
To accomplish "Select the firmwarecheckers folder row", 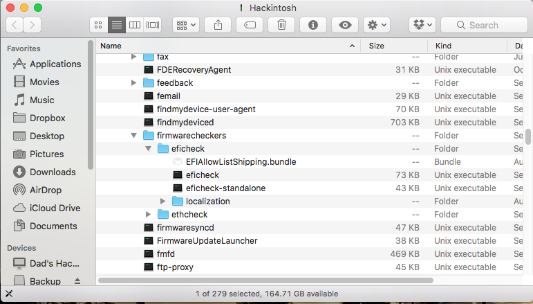I will (309, 136).
